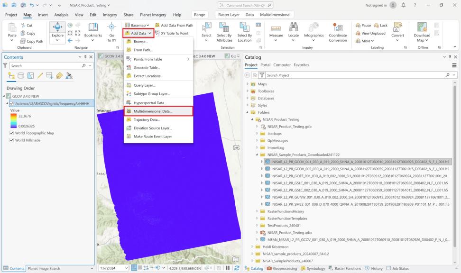Open Job Status pane
Screen dimensions: 461x273
tap(397, 268)
